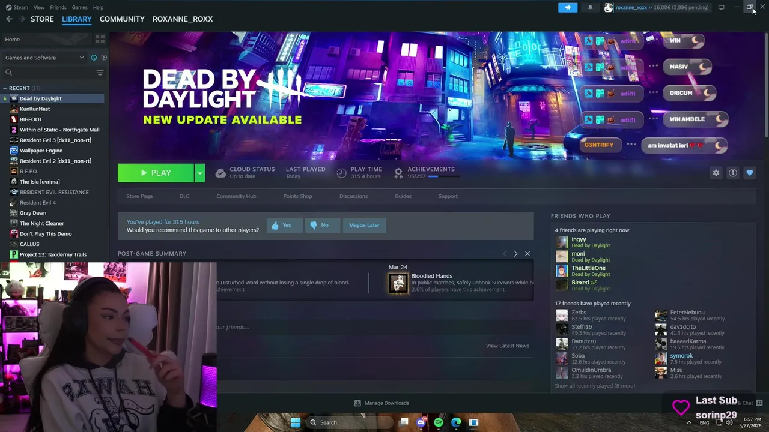Open Manage Downloads icon

click(357, 403)
